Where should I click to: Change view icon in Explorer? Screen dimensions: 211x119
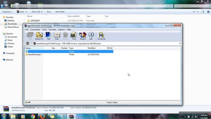click(x=194, y=12)
